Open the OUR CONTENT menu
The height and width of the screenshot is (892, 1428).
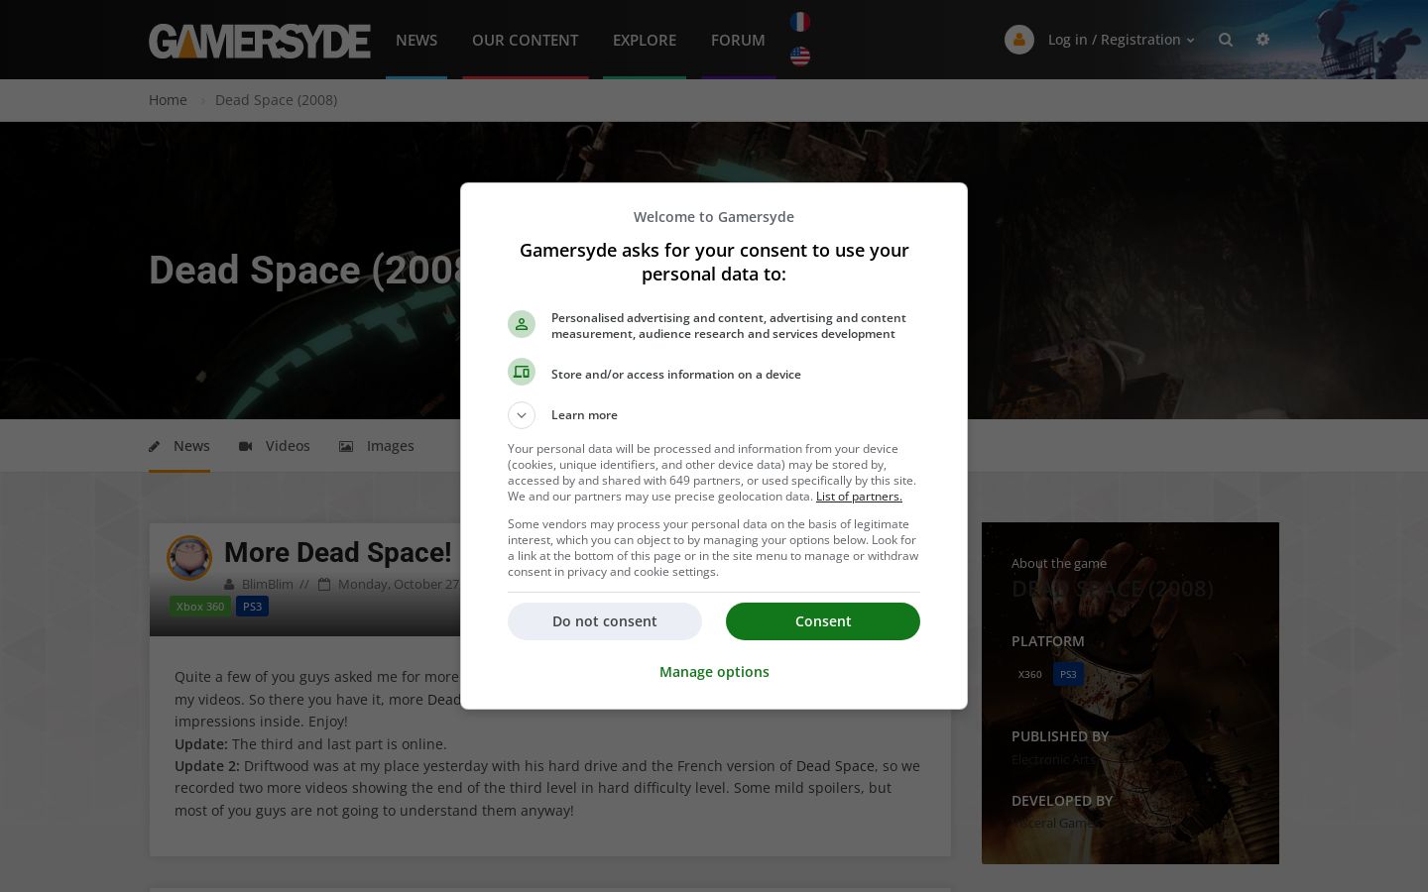tap(526, 40)
